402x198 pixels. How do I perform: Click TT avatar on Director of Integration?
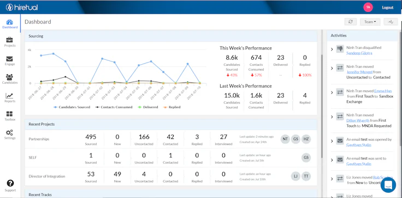(306, 176)
